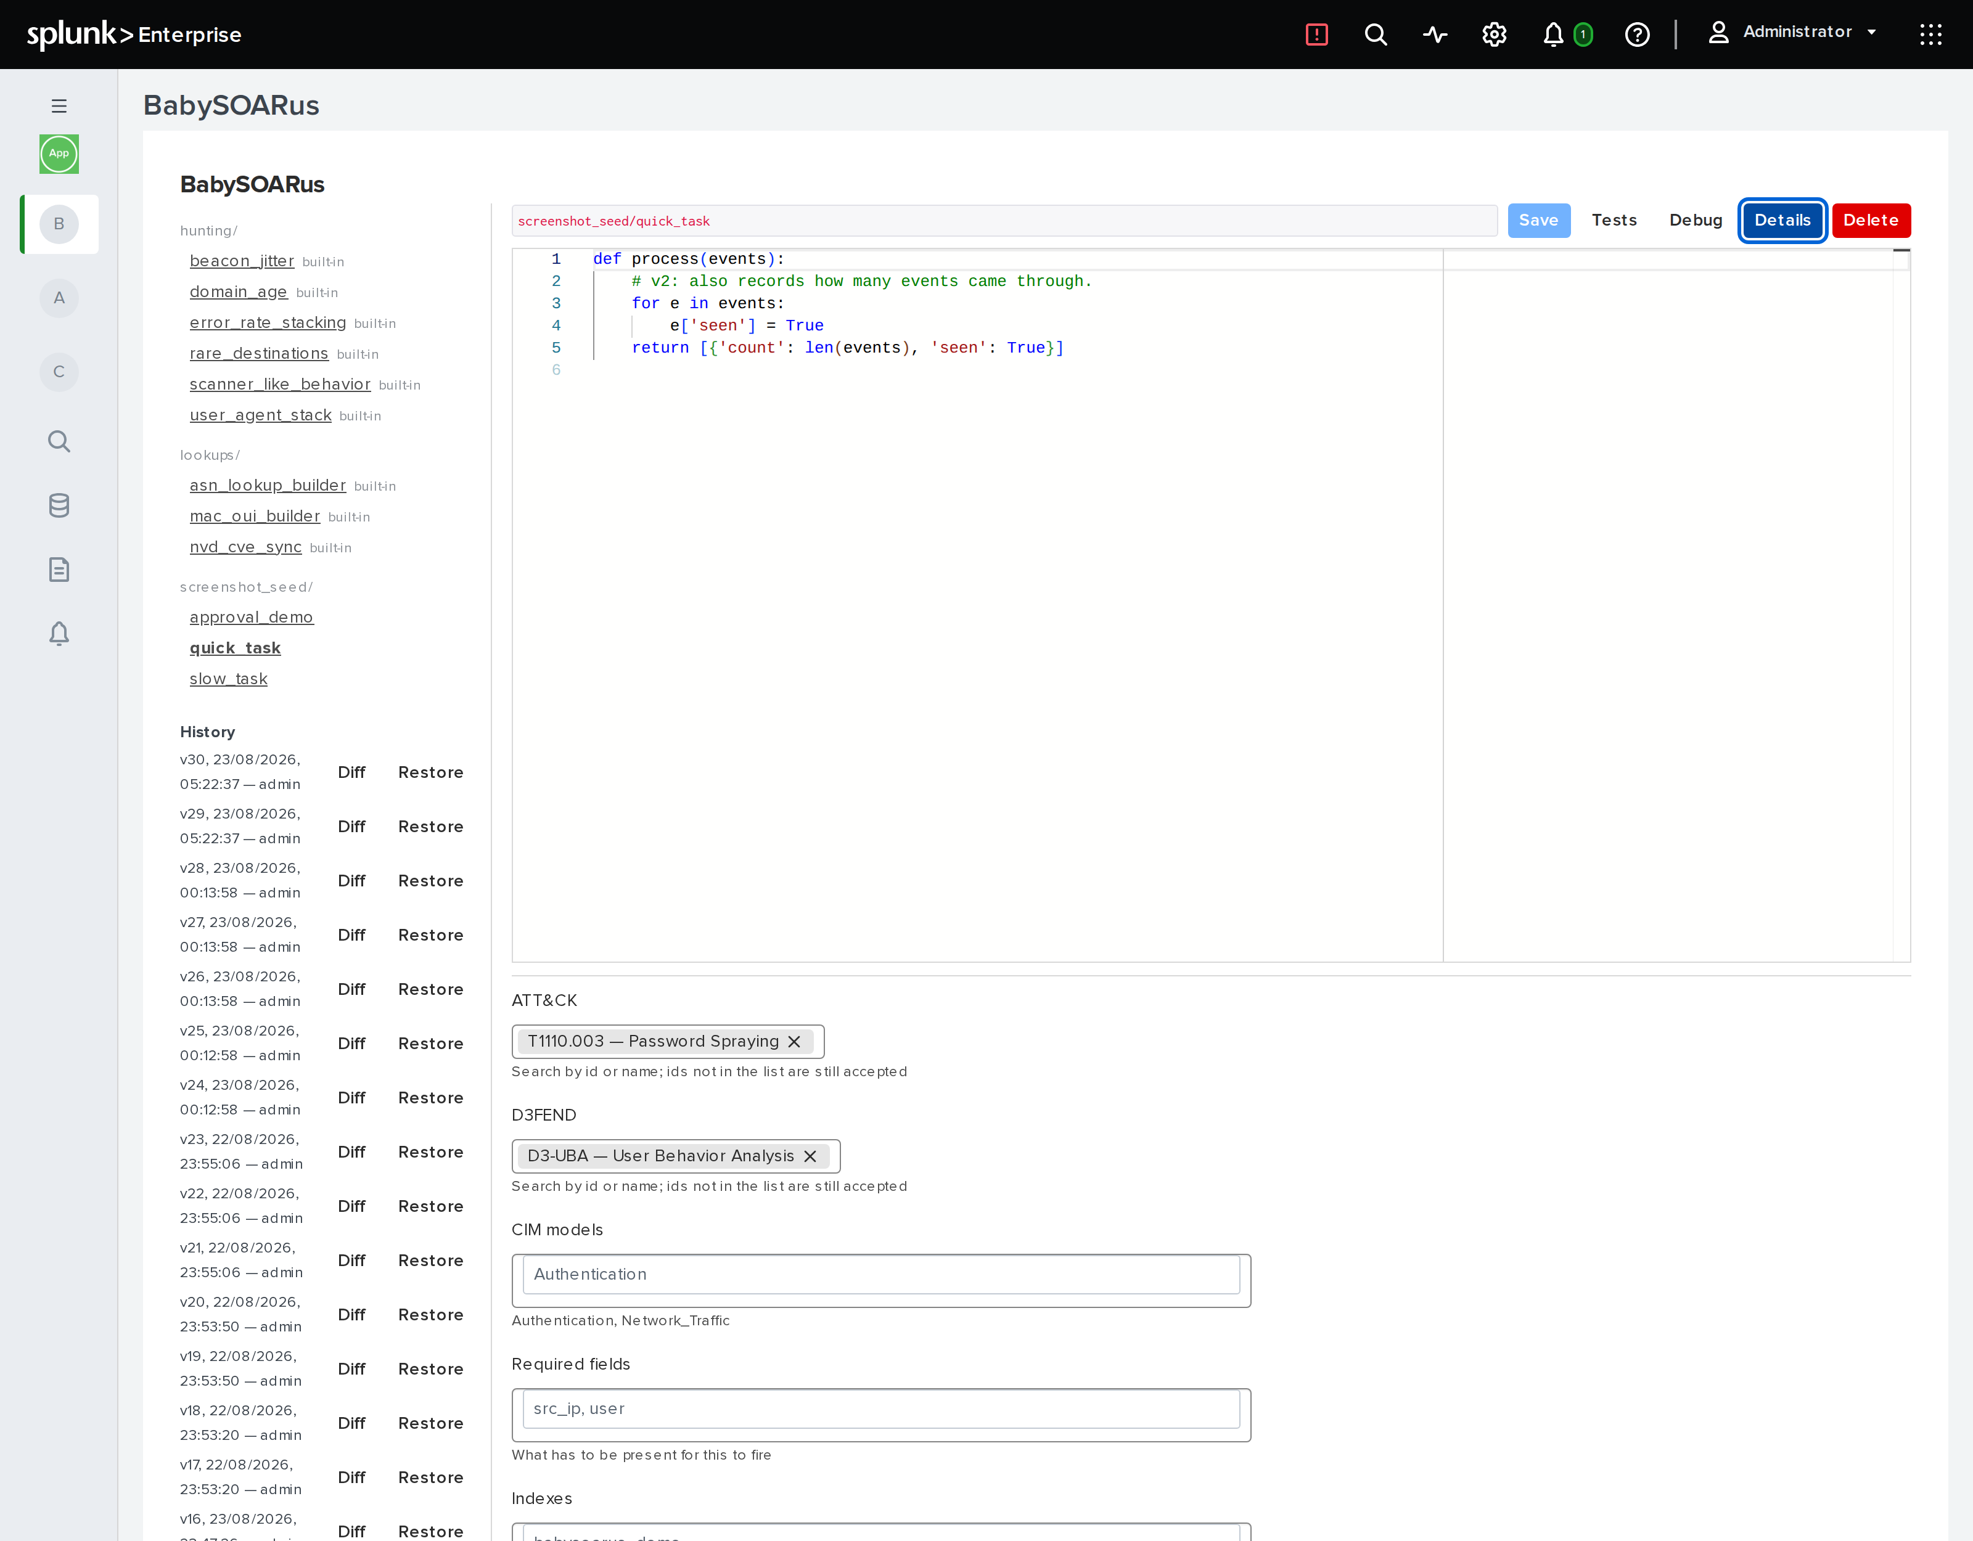This screenshot has height=1541, width=1973.
Task: Switch to the Tests tab
Action: point(1614,221)
